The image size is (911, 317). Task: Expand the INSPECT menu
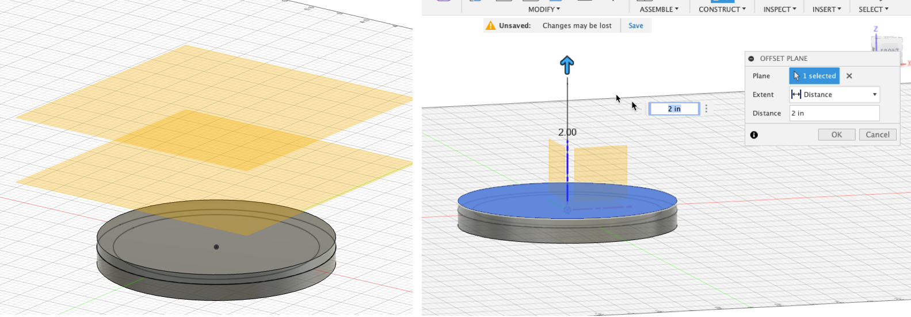(780, 9)
